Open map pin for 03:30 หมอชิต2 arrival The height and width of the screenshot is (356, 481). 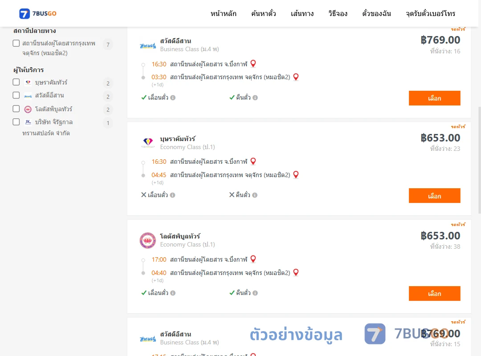pos(296,77)
